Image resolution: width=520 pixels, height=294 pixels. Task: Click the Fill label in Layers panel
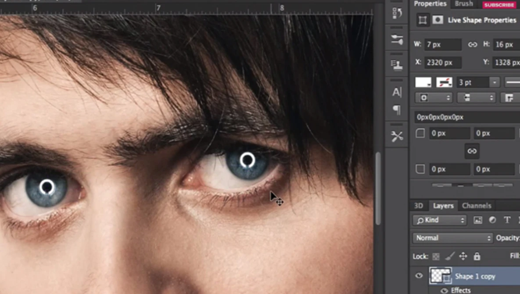(515, 256)
